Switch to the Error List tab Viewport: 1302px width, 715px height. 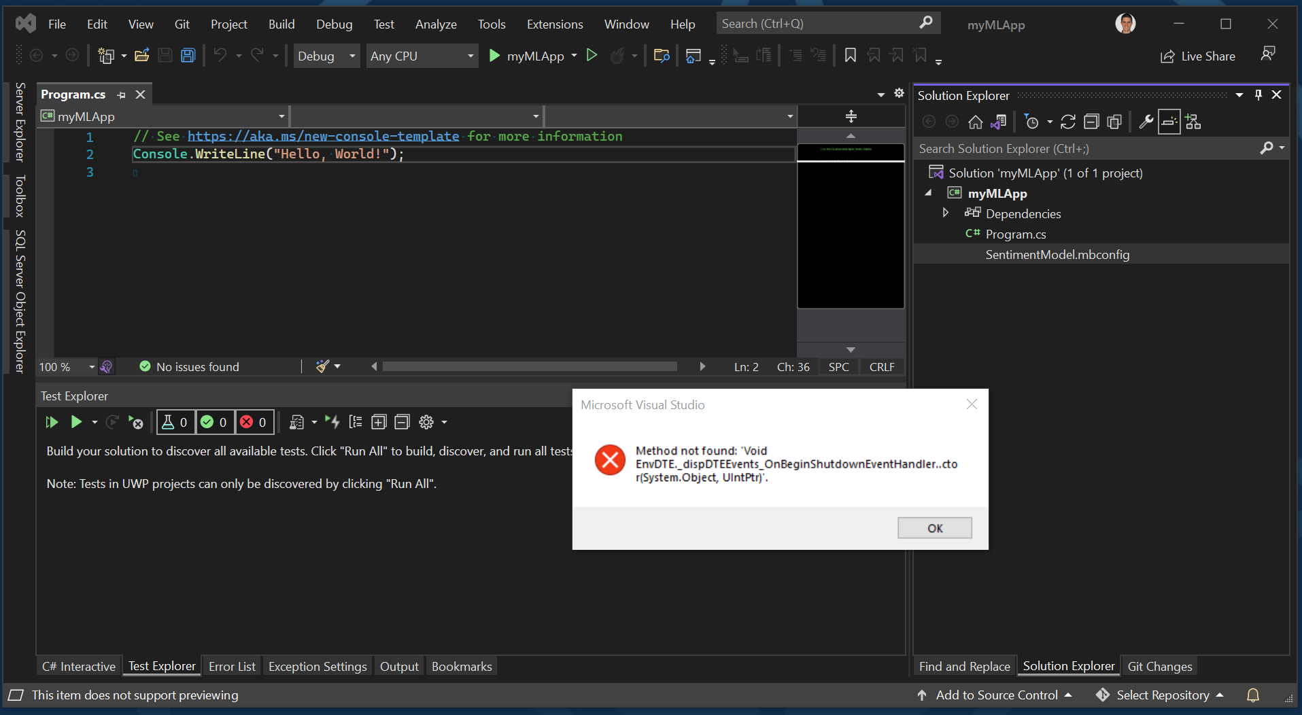tap(232, 666)
